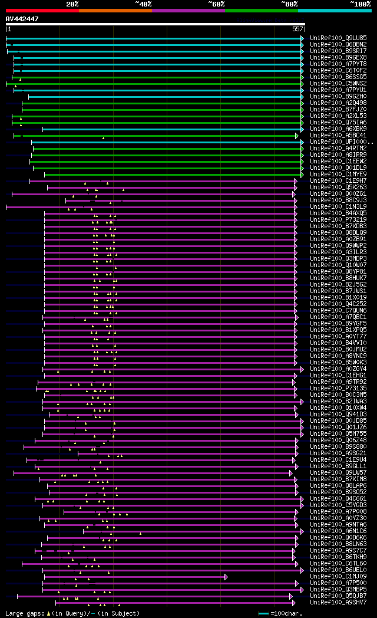Select hit label UniRef100_B9S880
377x618 pixels.
(x=338, y=447)
